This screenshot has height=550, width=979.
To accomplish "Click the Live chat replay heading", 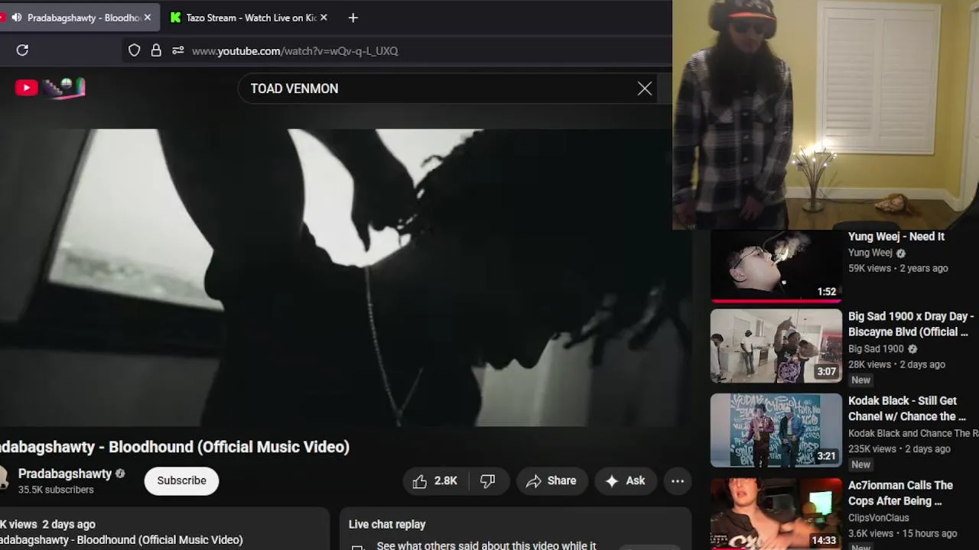I will pyautogui.click(x=387, y=524).
